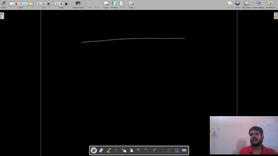The image size is (278, 156).
Task: Select the yellow Highlighter tool
Action: point(109,150)
